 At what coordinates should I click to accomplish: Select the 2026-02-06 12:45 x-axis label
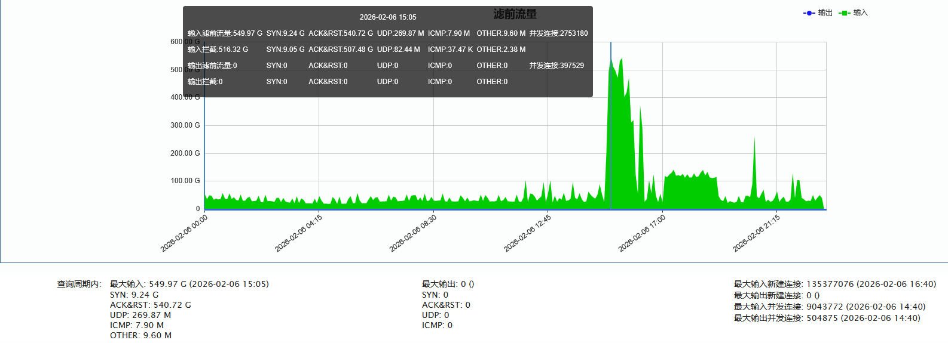(528, 233)
